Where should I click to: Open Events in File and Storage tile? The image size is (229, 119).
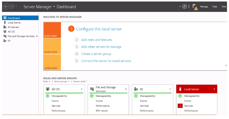(99, 101)
